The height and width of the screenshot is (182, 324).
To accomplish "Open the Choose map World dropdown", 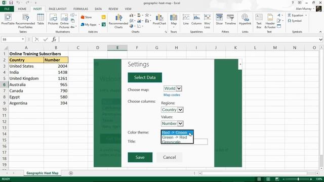I will tap(173, 88).
